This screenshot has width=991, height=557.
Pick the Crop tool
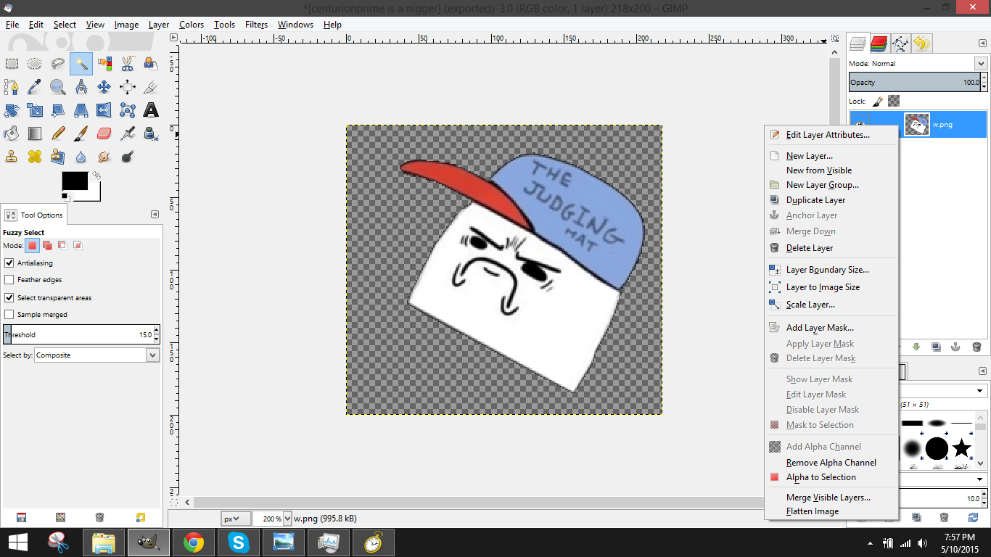151,87
